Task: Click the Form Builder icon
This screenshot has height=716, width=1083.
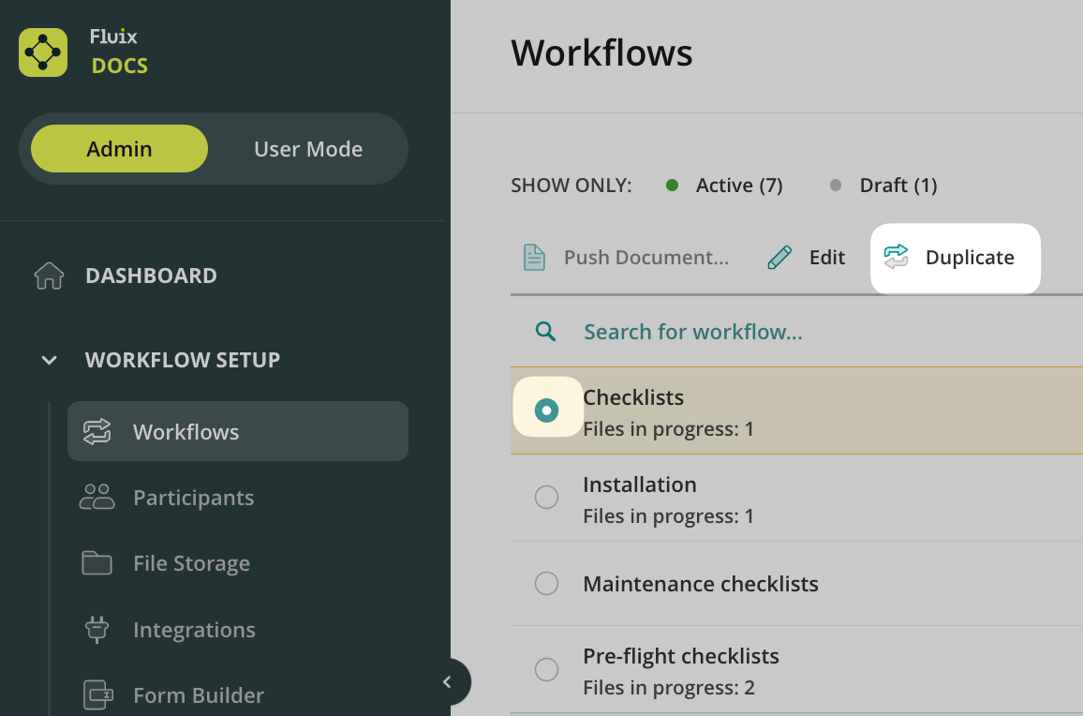Action: [97, 695]
